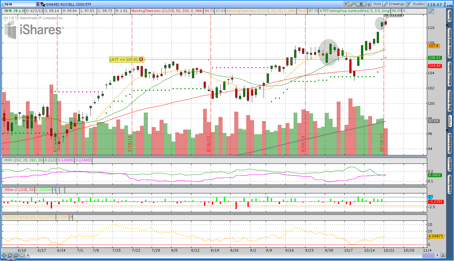Viewport: 454px width, 261px height.
Task: Click the D timeframe button
Action: click(361, 4)
